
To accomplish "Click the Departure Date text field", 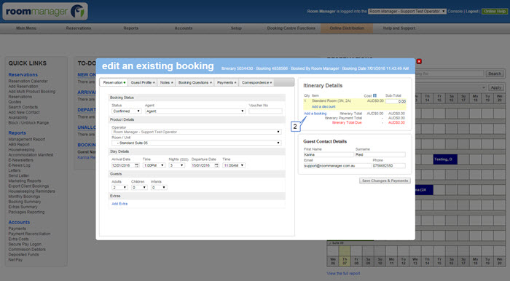I will [x=203, y=165].
